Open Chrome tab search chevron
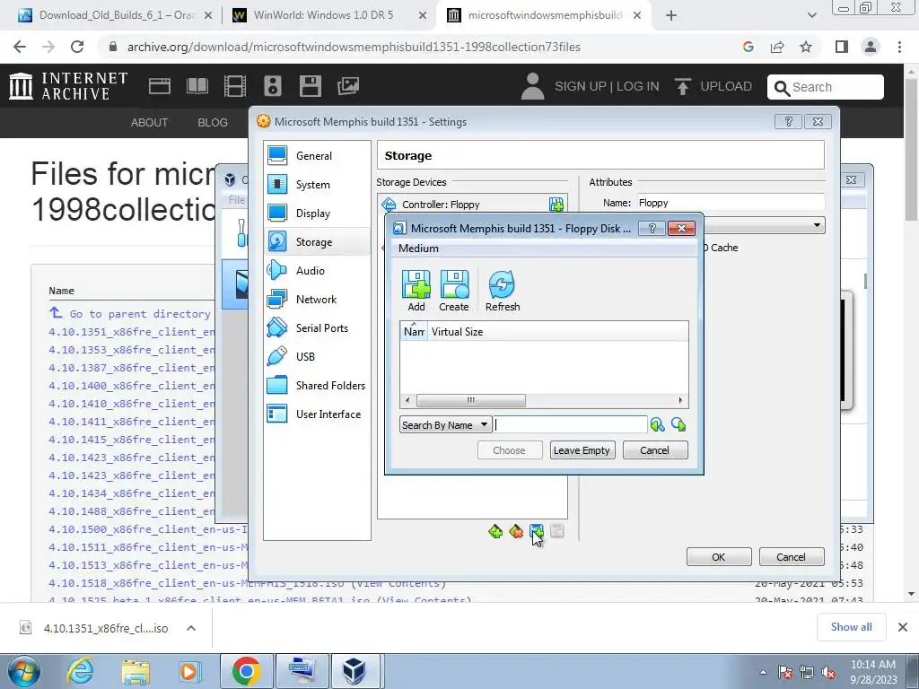 pyautogui.click(x=811, y=15)
